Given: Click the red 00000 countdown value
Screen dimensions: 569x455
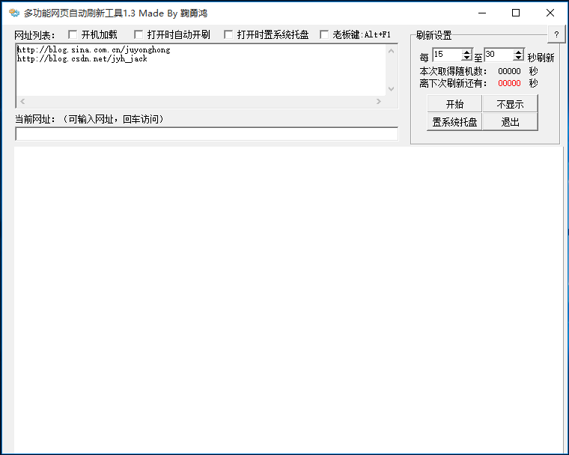Looking at the screenshot, I should 509,83.
